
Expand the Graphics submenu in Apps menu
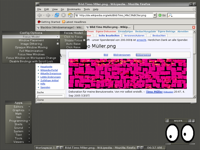coord(18,110)
